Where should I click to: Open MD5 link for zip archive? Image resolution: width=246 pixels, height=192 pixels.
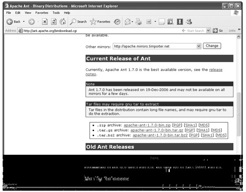(204, 125)
